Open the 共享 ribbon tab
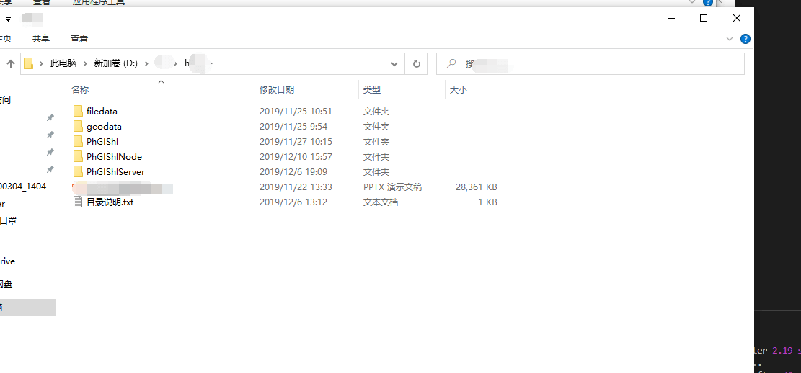 [x=41, y=39]
